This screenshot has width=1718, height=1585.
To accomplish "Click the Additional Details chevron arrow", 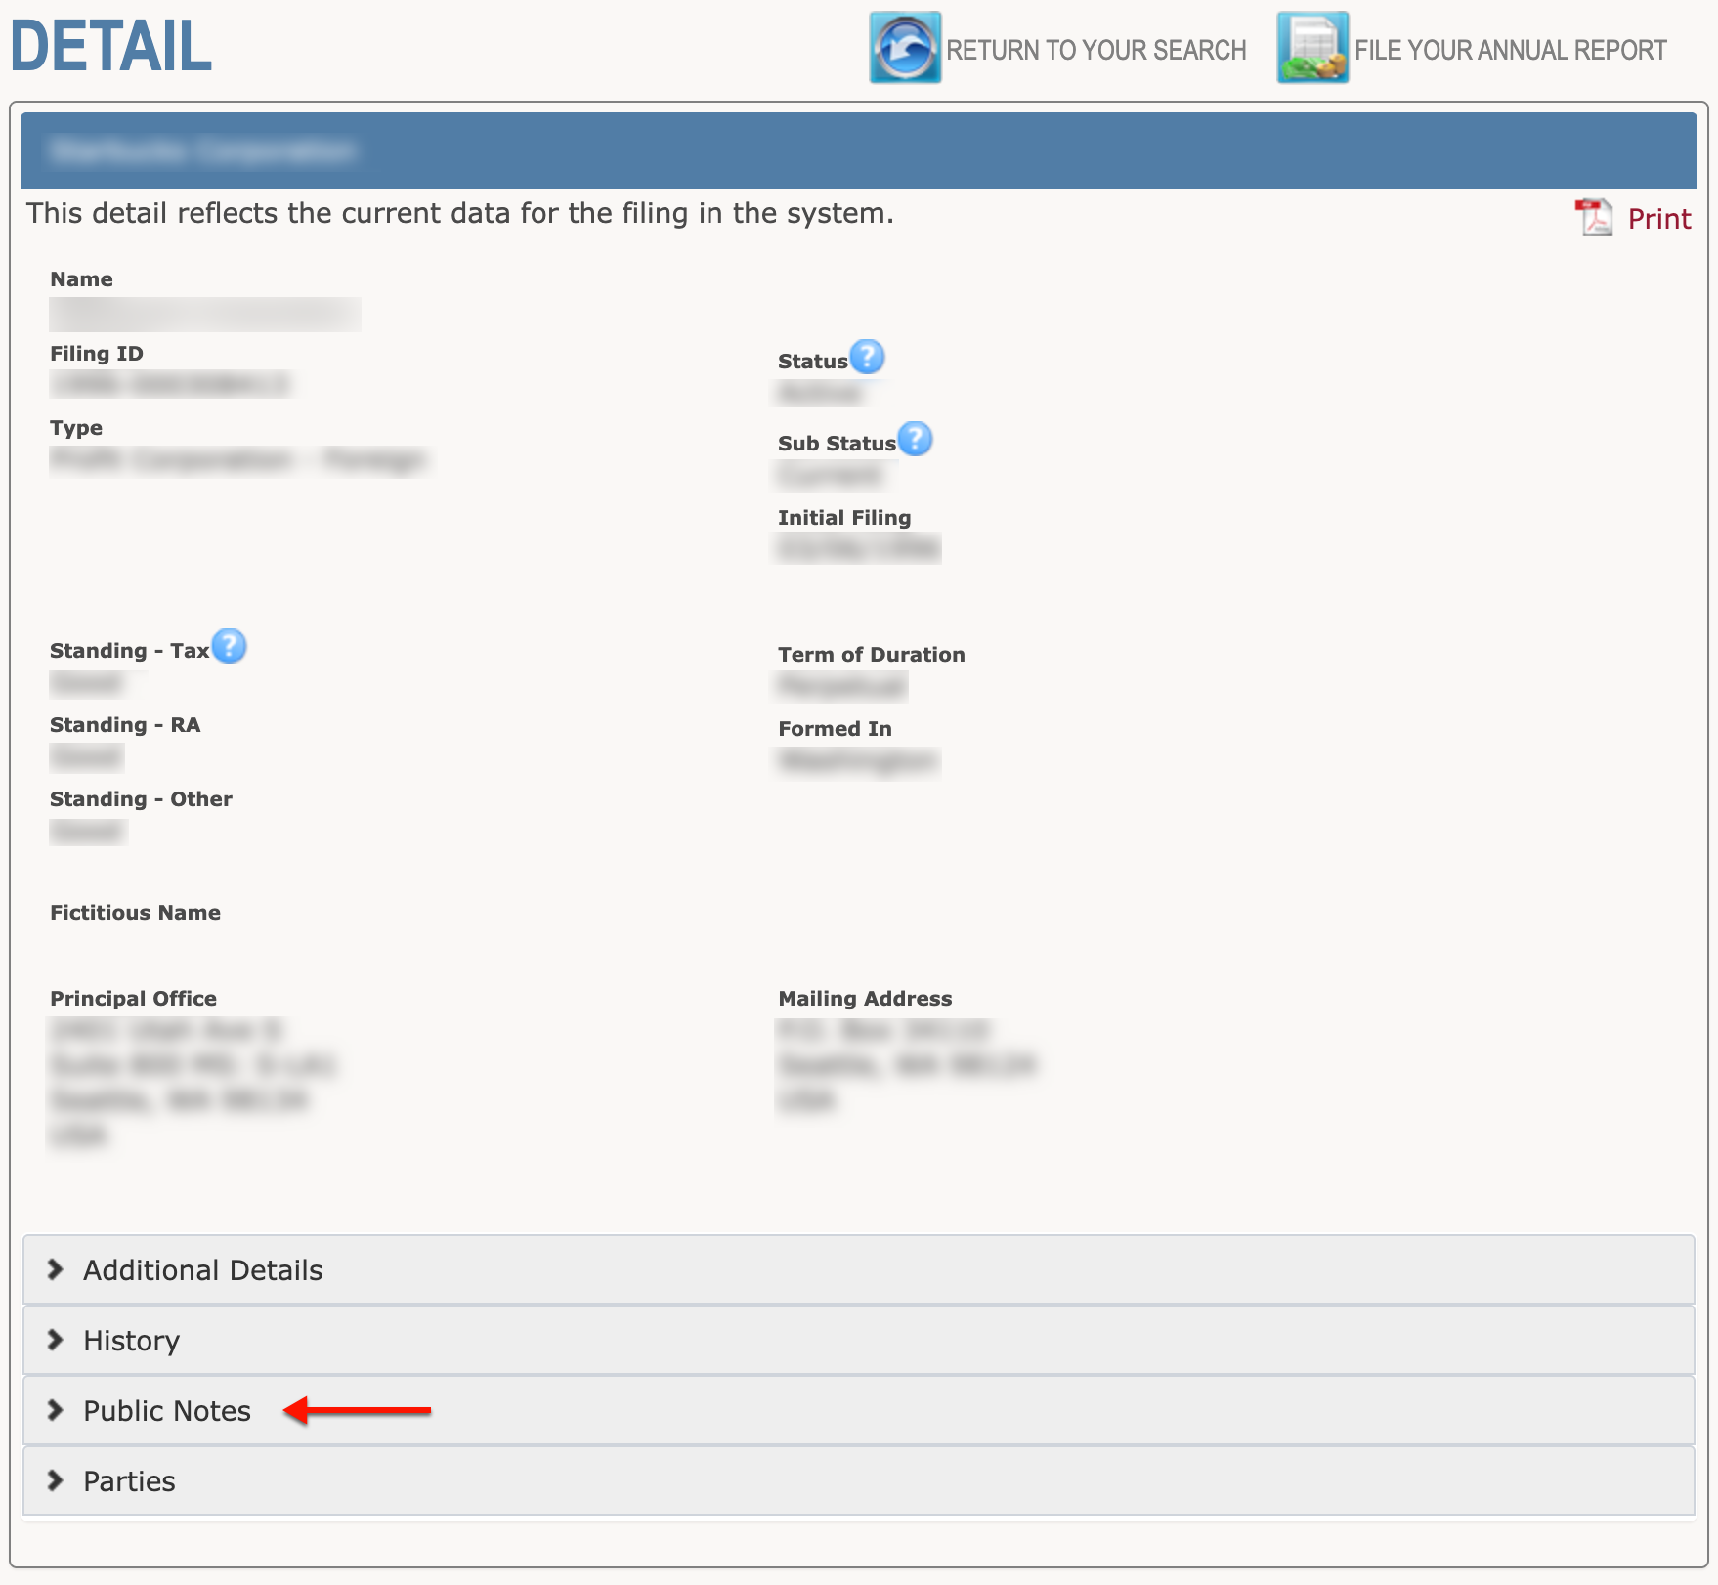I will (56, 1269).
